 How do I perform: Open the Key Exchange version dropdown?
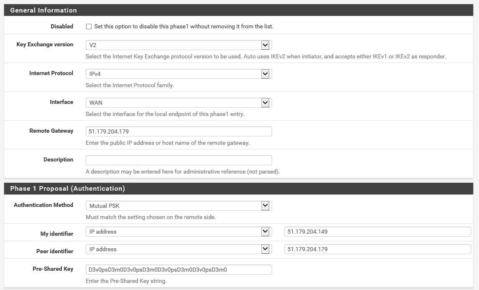click(x=178, y=45)
